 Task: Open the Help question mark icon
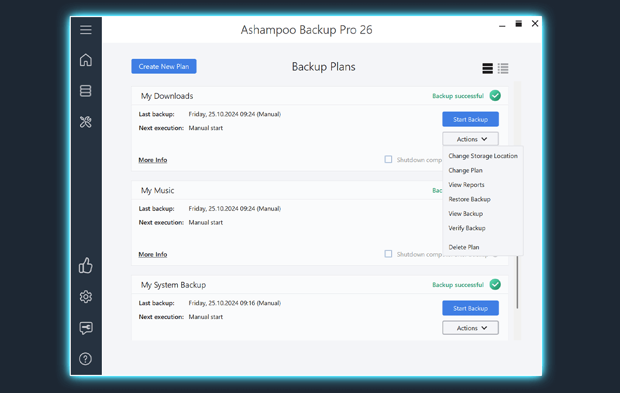click(x=86, y=359)
